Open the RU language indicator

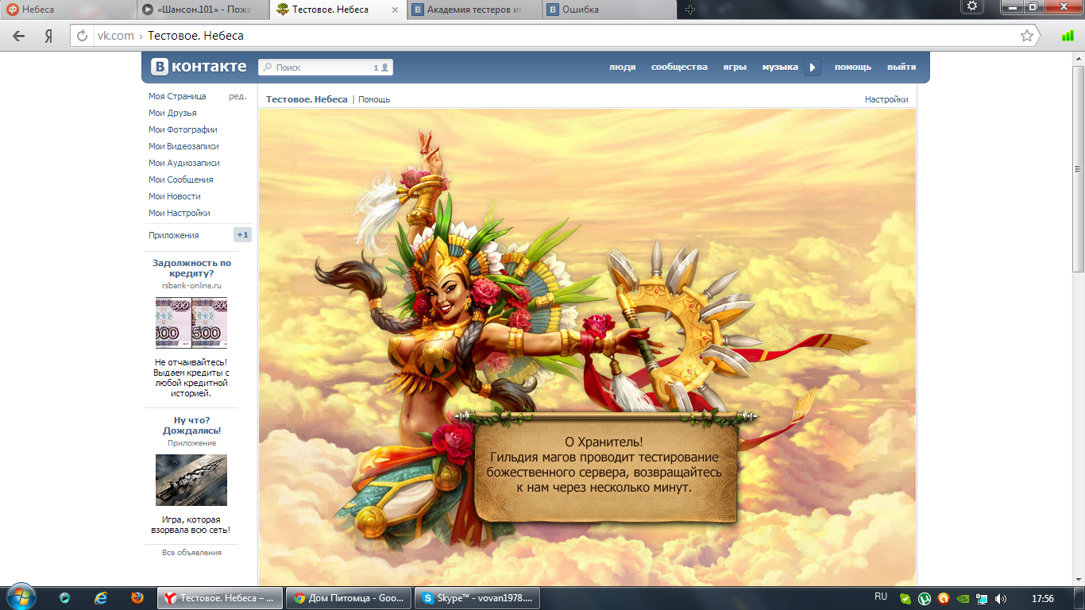[881, 596]
